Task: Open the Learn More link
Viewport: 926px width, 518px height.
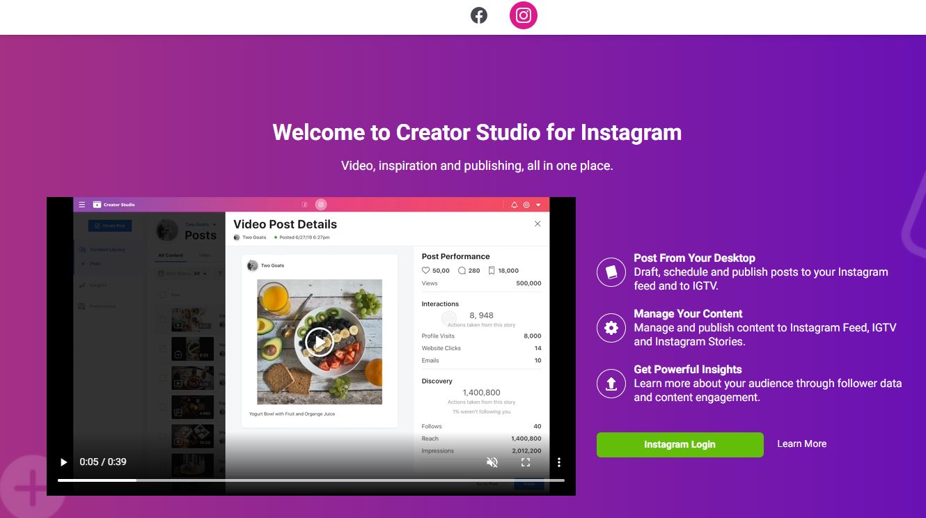Action: point(801,444)
